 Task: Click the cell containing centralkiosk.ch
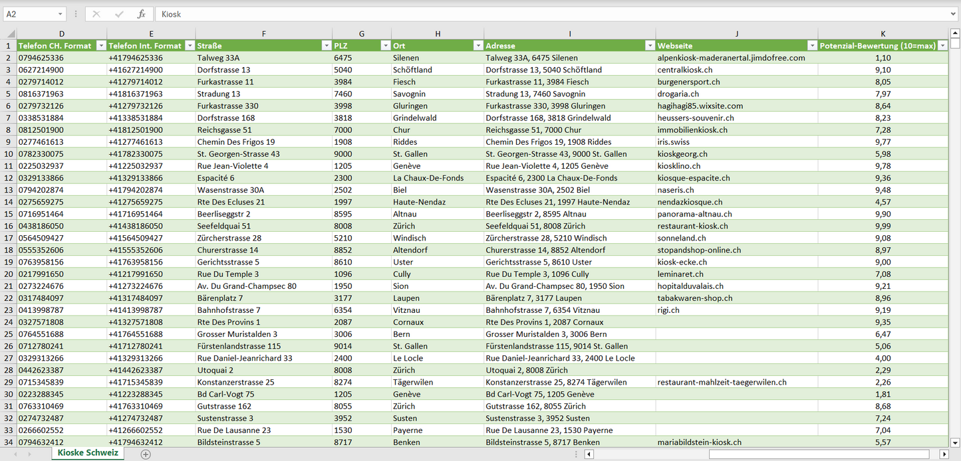point(685,70)
